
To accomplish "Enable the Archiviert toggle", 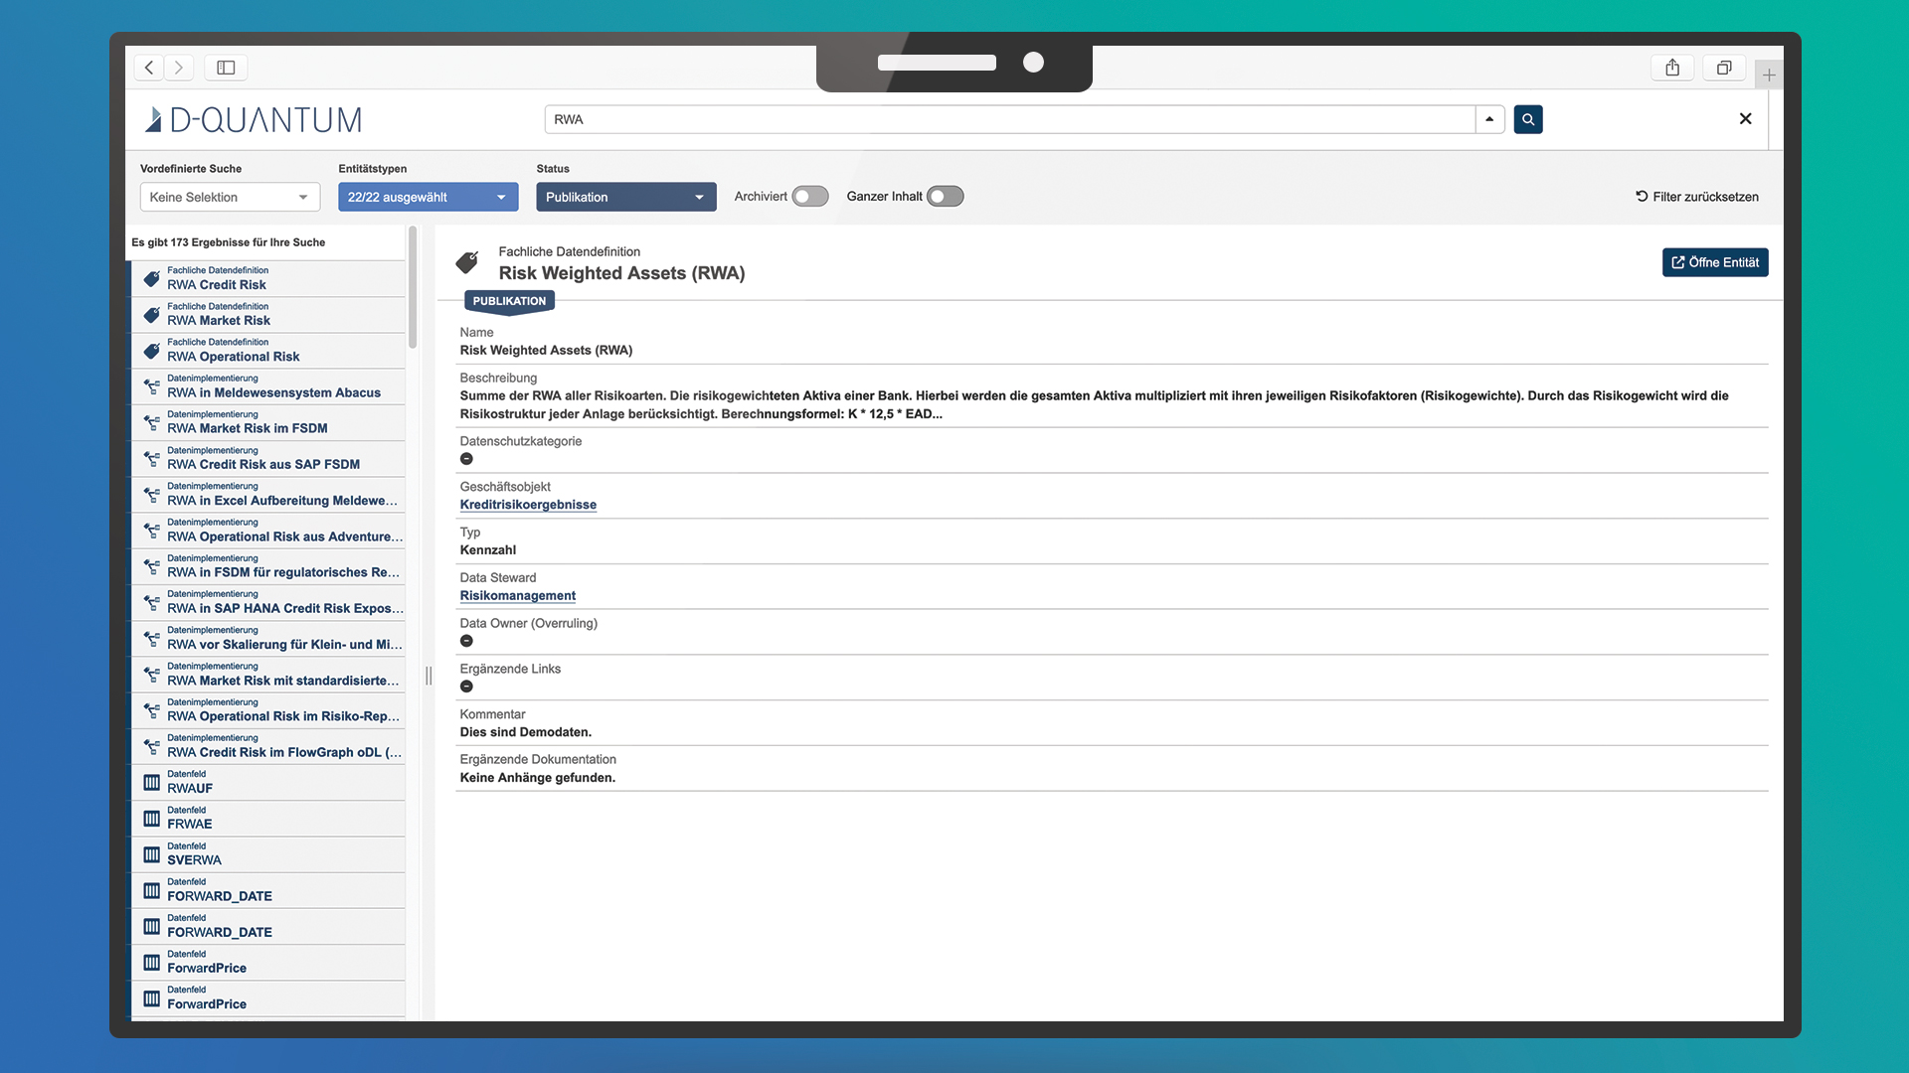I will 809,197.
